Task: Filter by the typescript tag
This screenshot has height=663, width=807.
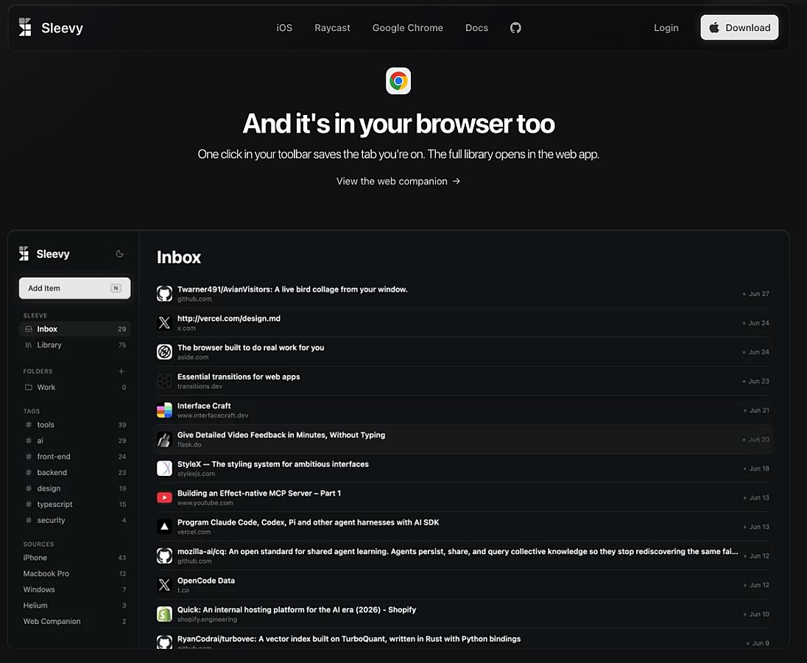Action: (74, 505)
